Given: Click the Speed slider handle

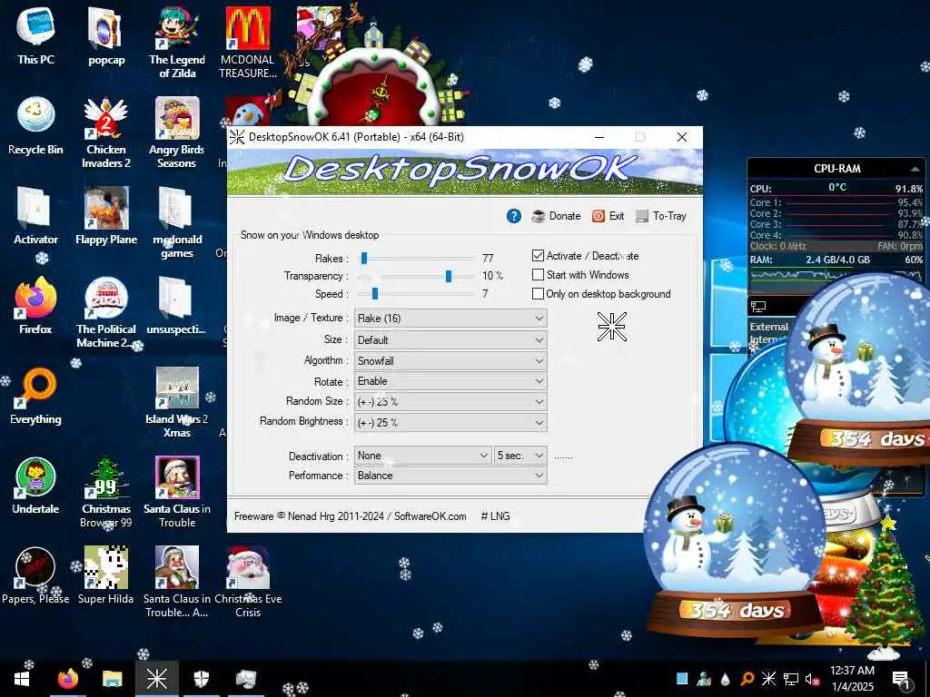Looking at the screenshot, I should pyautogui.click(x=375, y=293).
